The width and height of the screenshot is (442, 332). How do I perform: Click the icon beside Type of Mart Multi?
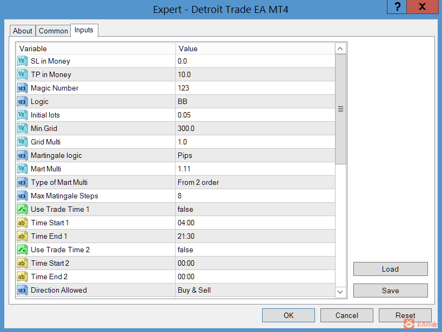(22, 183)
